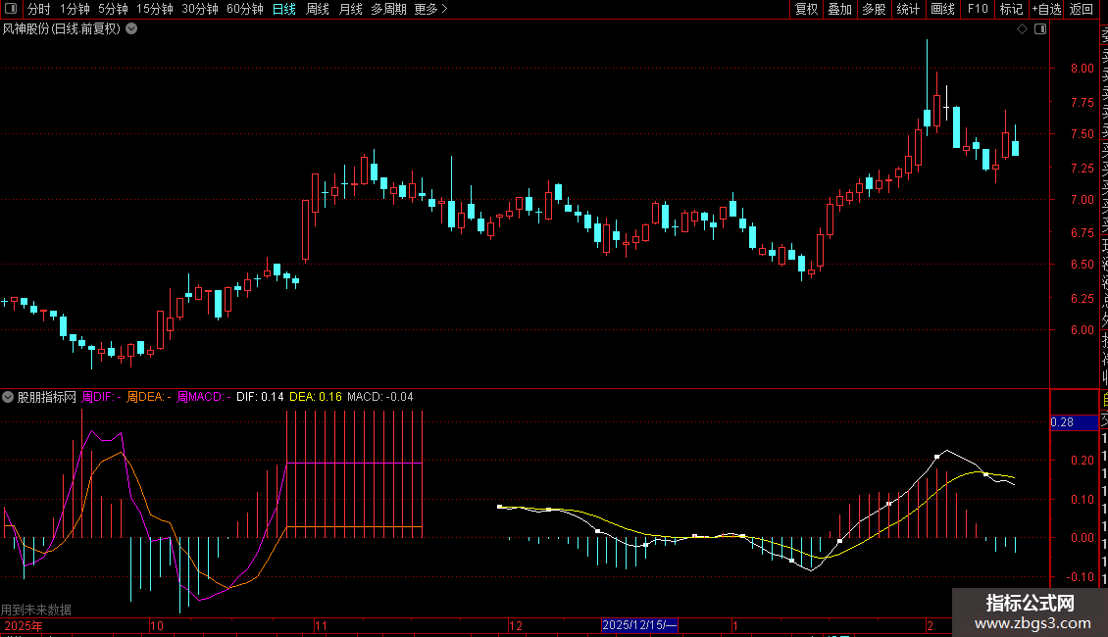Open the 叠加 overlay option
The image size is (1108, 637).
[x=840, y=9]
